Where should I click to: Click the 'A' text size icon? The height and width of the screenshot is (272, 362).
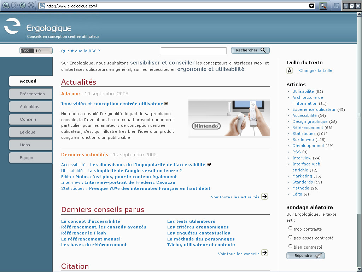click(x=290, y=70)
